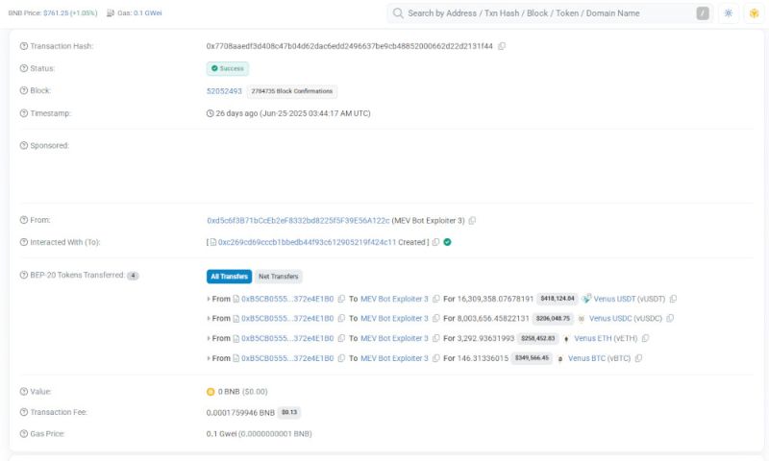Image resolution: width=769 pixels, height=461 pixels.
Task: Copy the Venus ETH token address
Action: point(645,338)
